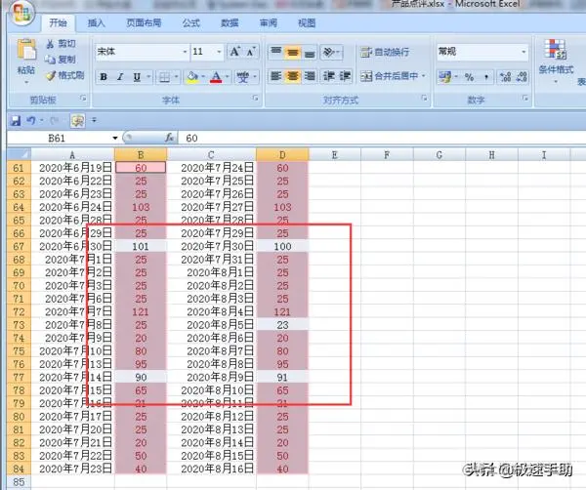
Task: Open the 页面布局 Page Layout tab
Action: (x=144, y=22)
